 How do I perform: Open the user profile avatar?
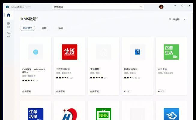[x=161, y=7]
